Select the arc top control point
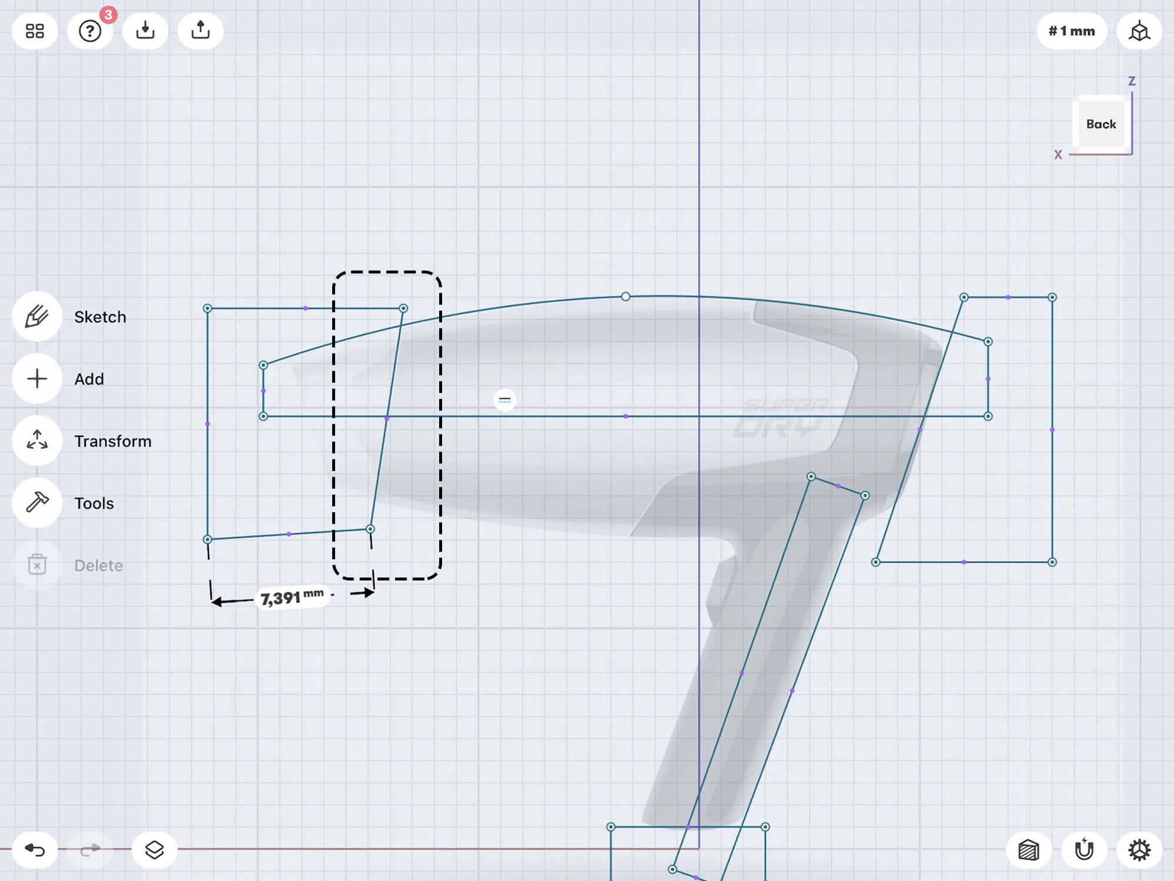 (626, 296)
